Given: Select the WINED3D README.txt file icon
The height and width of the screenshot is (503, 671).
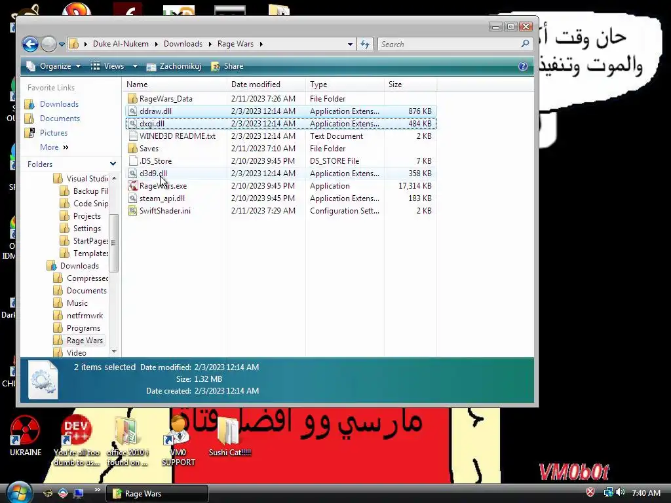Looking at the screenshot, I should (132, 136).
